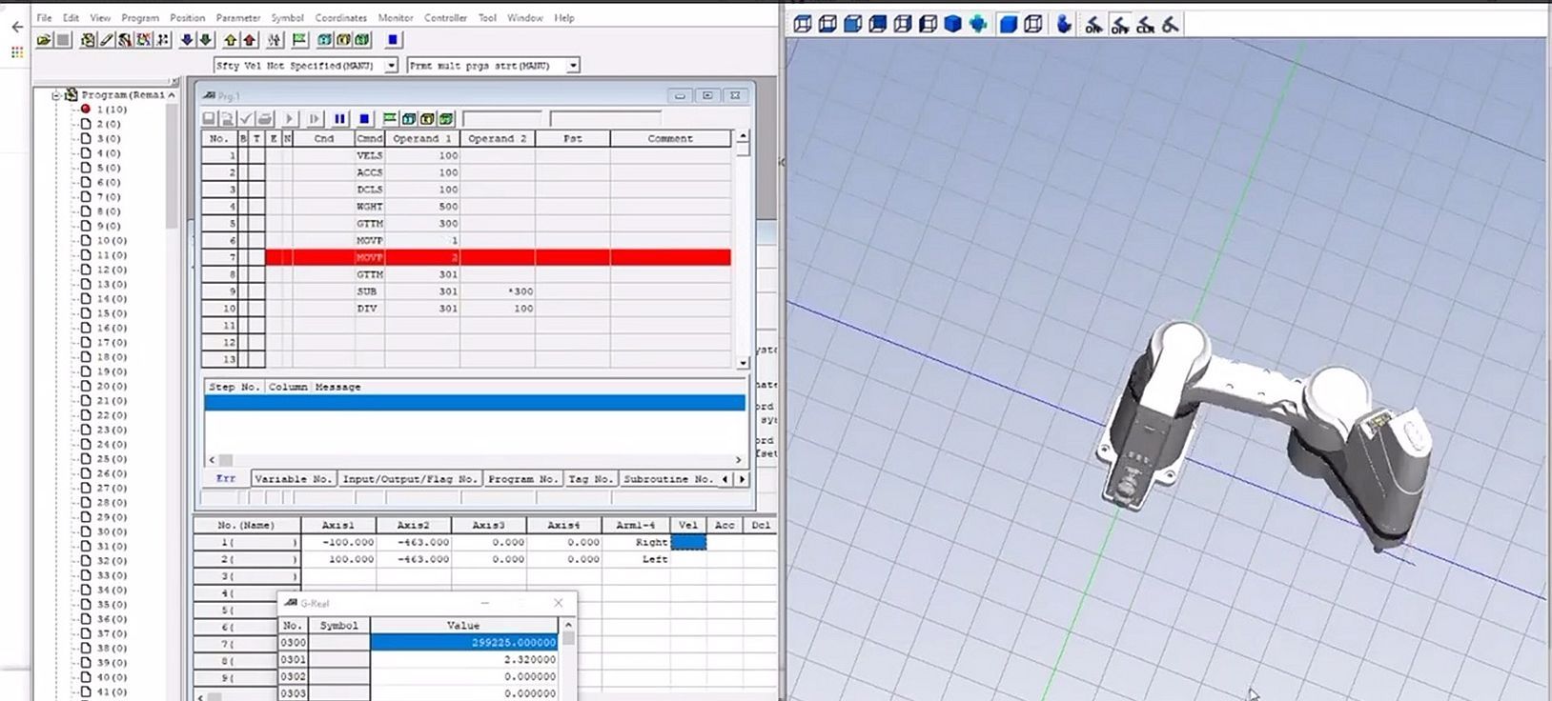Toggle breakpoint cell B on step 1
This screenshot has height=701, width=1552.
pos(243,155)
